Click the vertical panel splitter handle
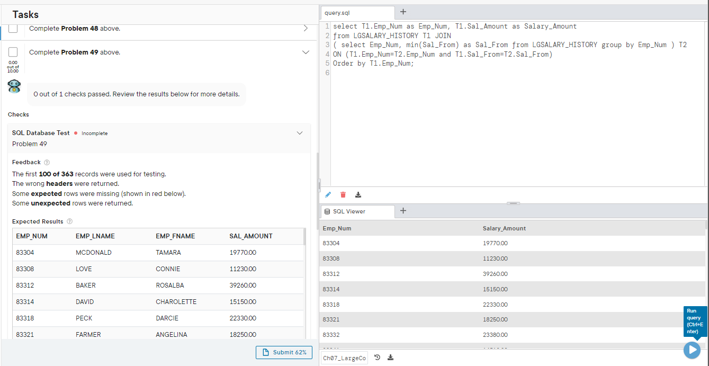Viewport: 709px width, 366px height. [319, 185]
